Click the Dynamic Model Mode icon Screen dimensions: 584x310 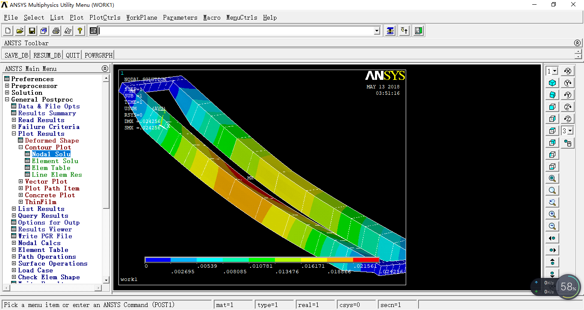point(568,143)
